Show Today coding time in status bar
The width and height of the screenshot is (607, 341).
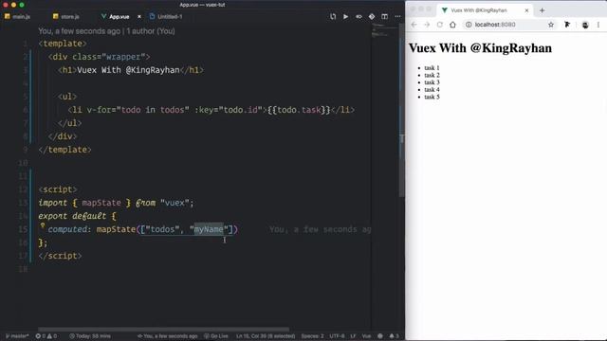pyautogui.click(x=89, y=336)
